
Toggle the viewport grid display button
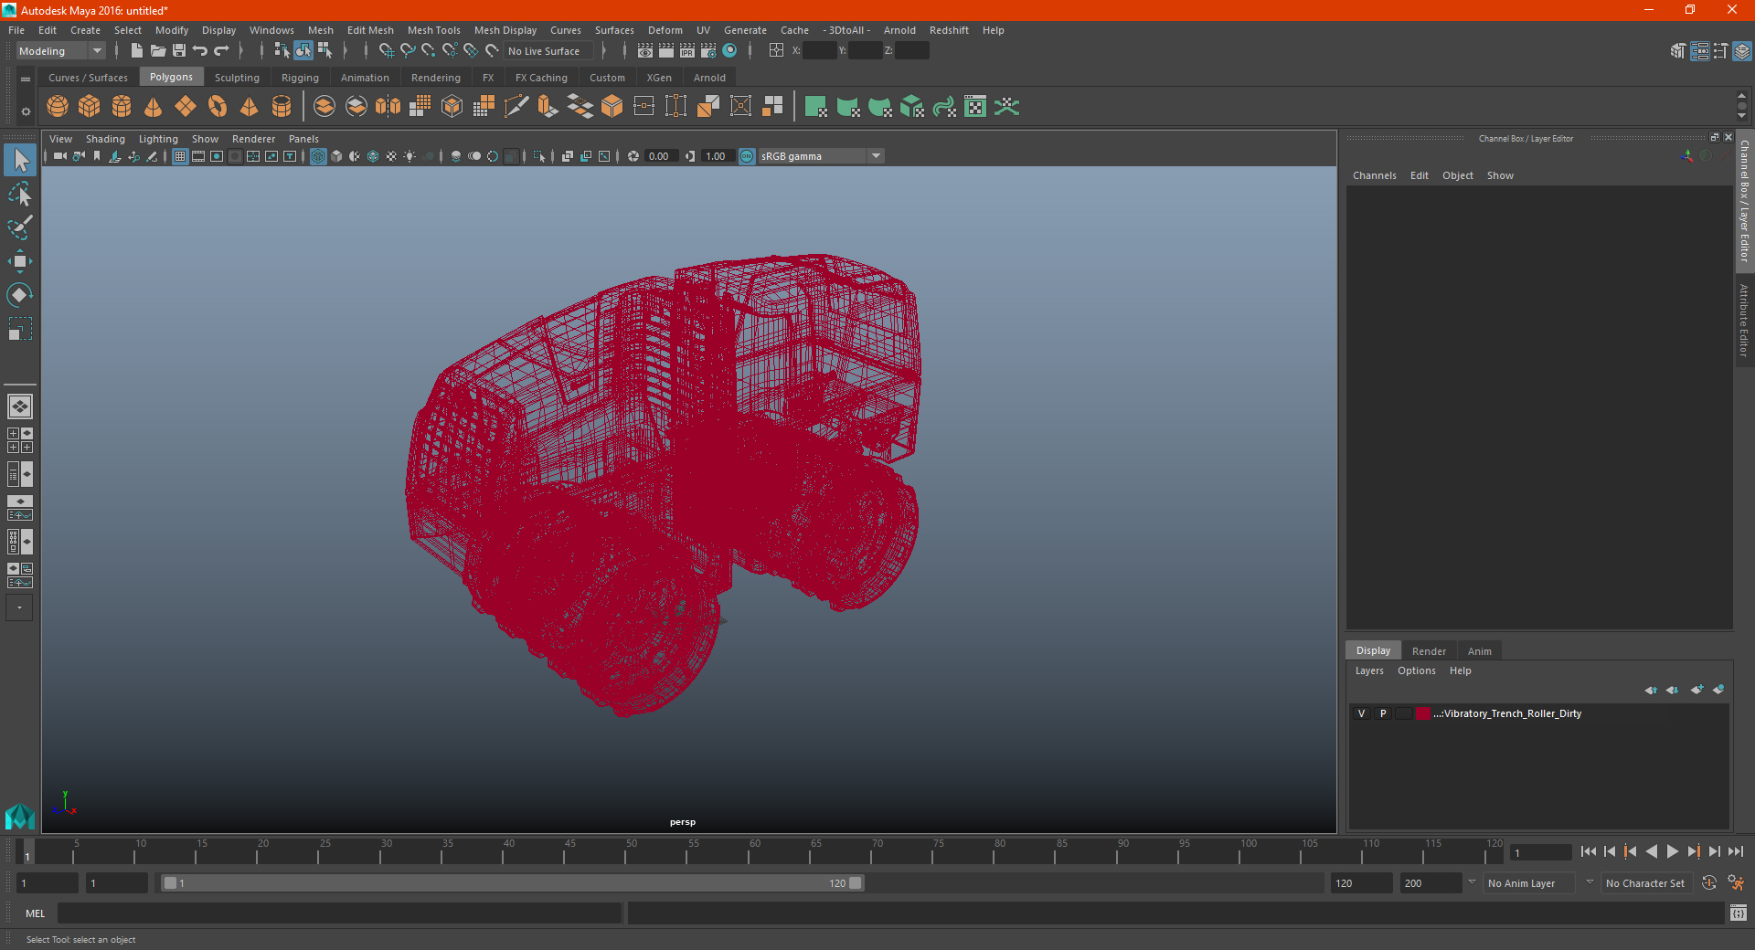(x=180, y=156)
